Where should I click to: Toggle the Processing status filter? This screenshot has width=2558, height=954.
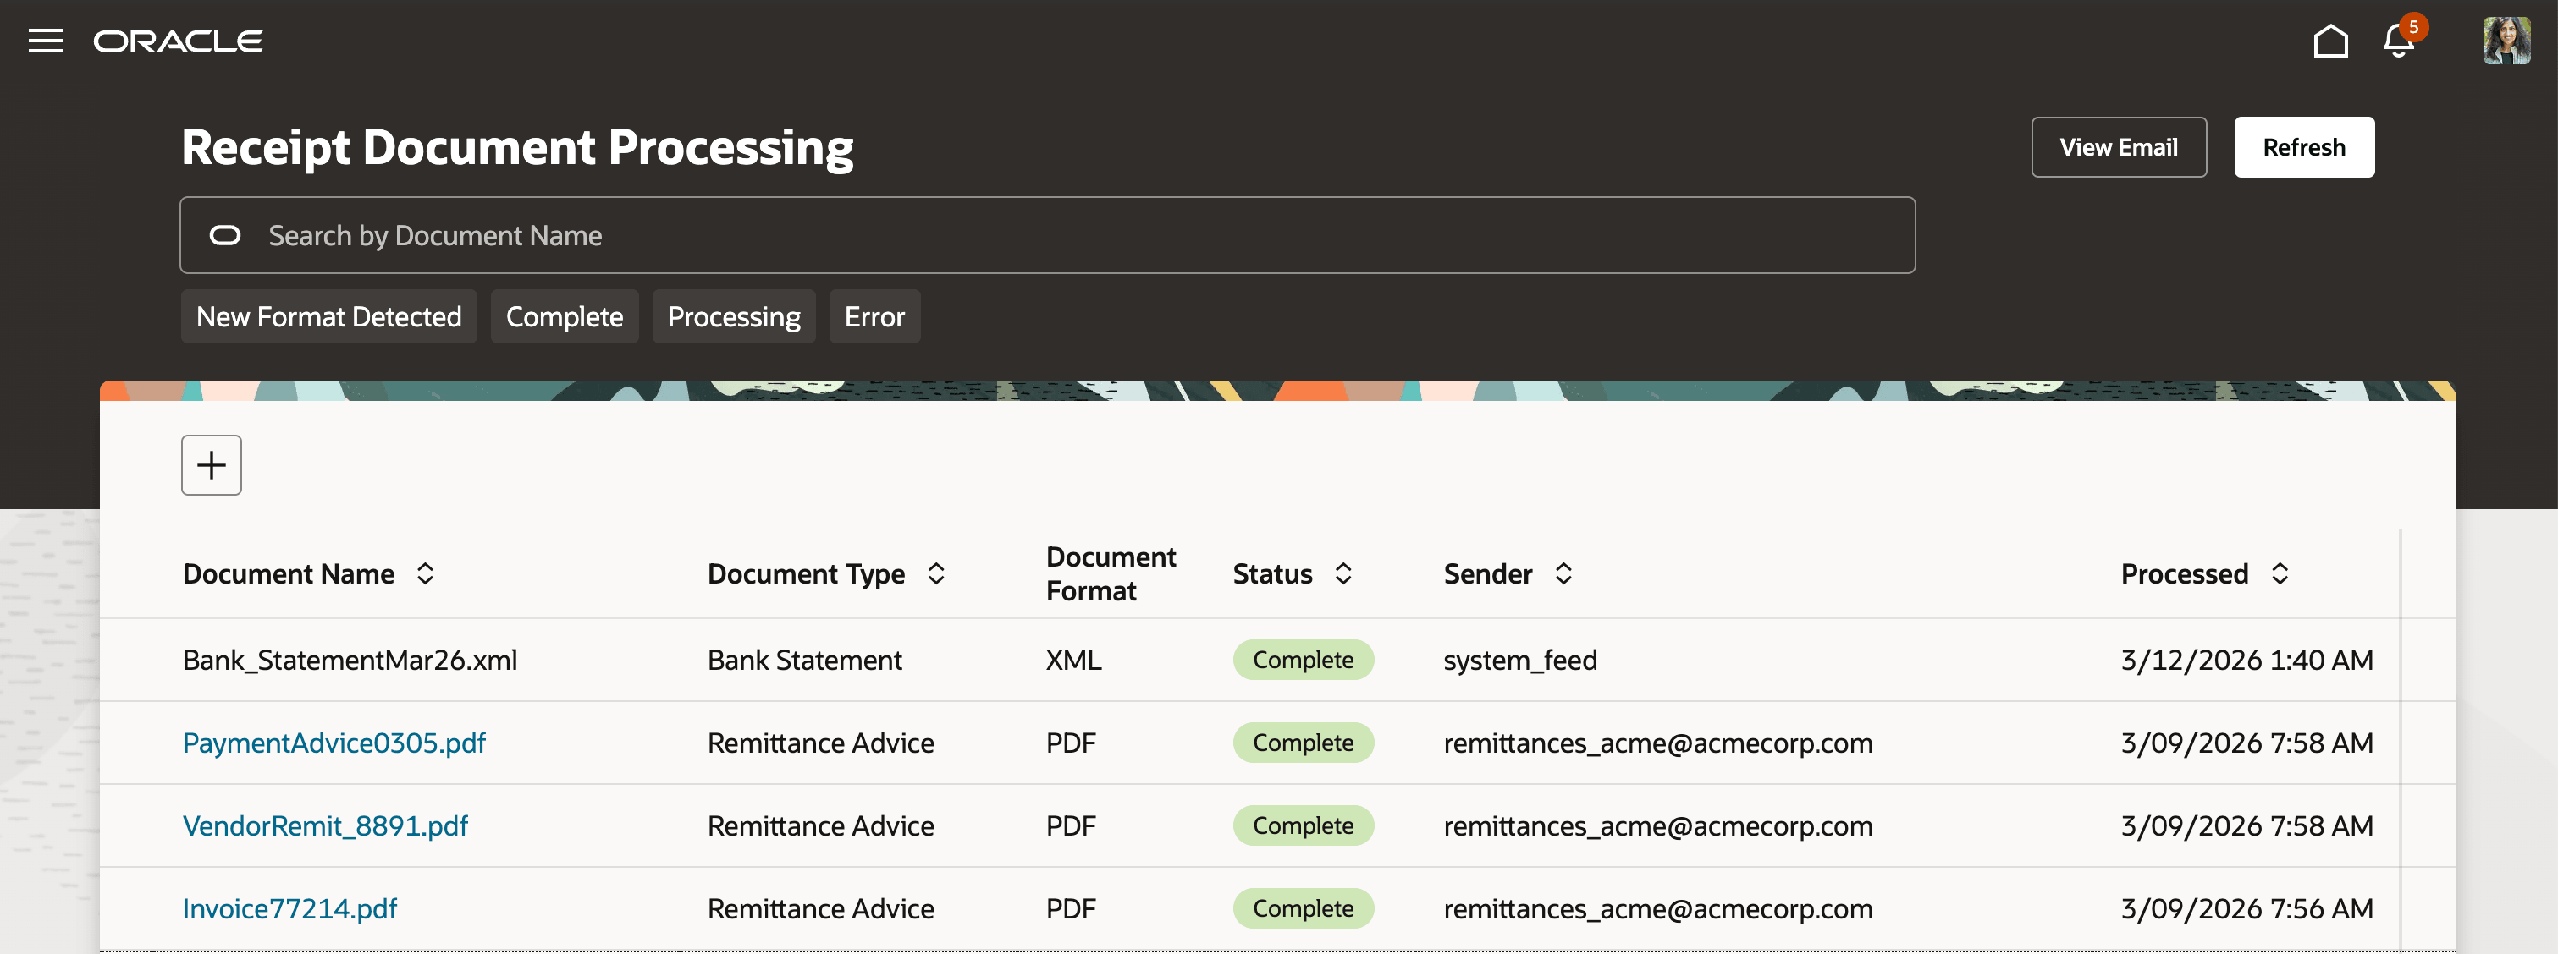tap(734, 316)
